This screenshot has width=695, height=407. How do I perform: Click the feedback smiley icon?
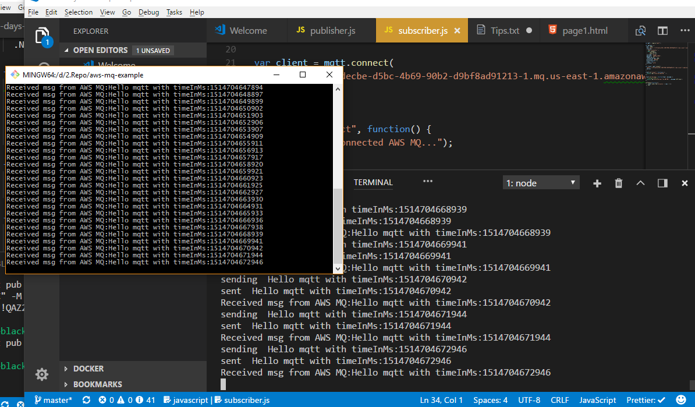[x=680, y=400]
